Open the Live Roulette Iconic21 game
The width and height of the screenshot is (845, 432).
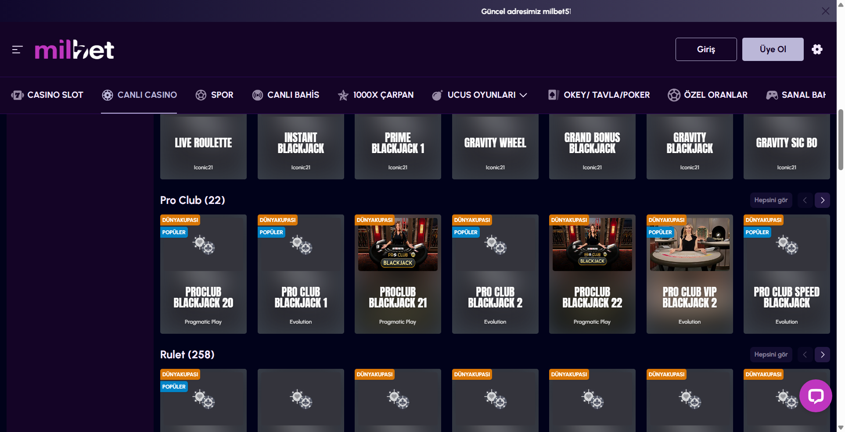203,146
